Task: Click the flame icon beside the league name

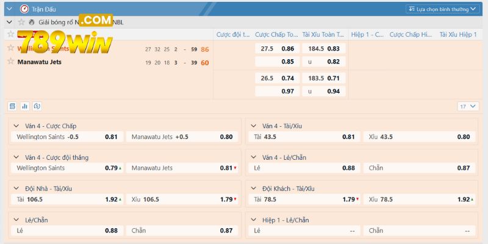Action: pos(32,22)
